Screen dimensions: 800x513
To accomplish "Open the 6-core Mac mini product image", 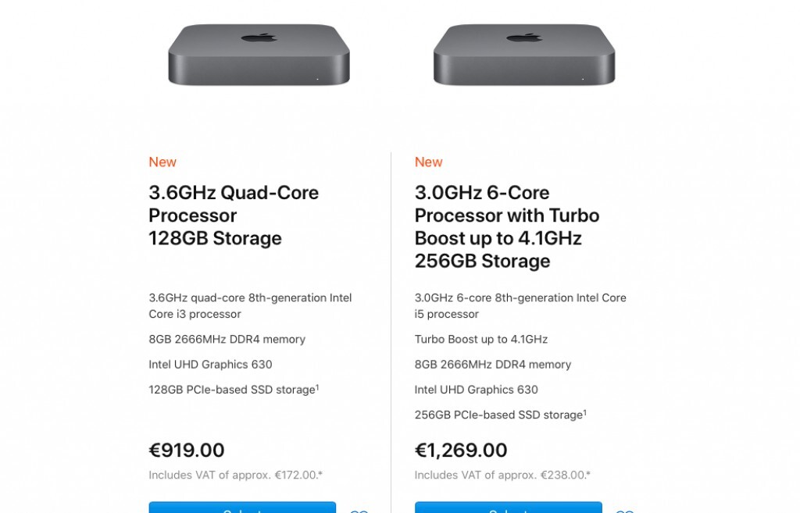I will 524,54.
